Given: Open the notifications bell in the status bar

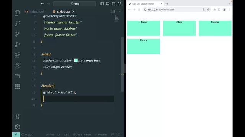Looking at the screenshot, I should coord(119,134).
